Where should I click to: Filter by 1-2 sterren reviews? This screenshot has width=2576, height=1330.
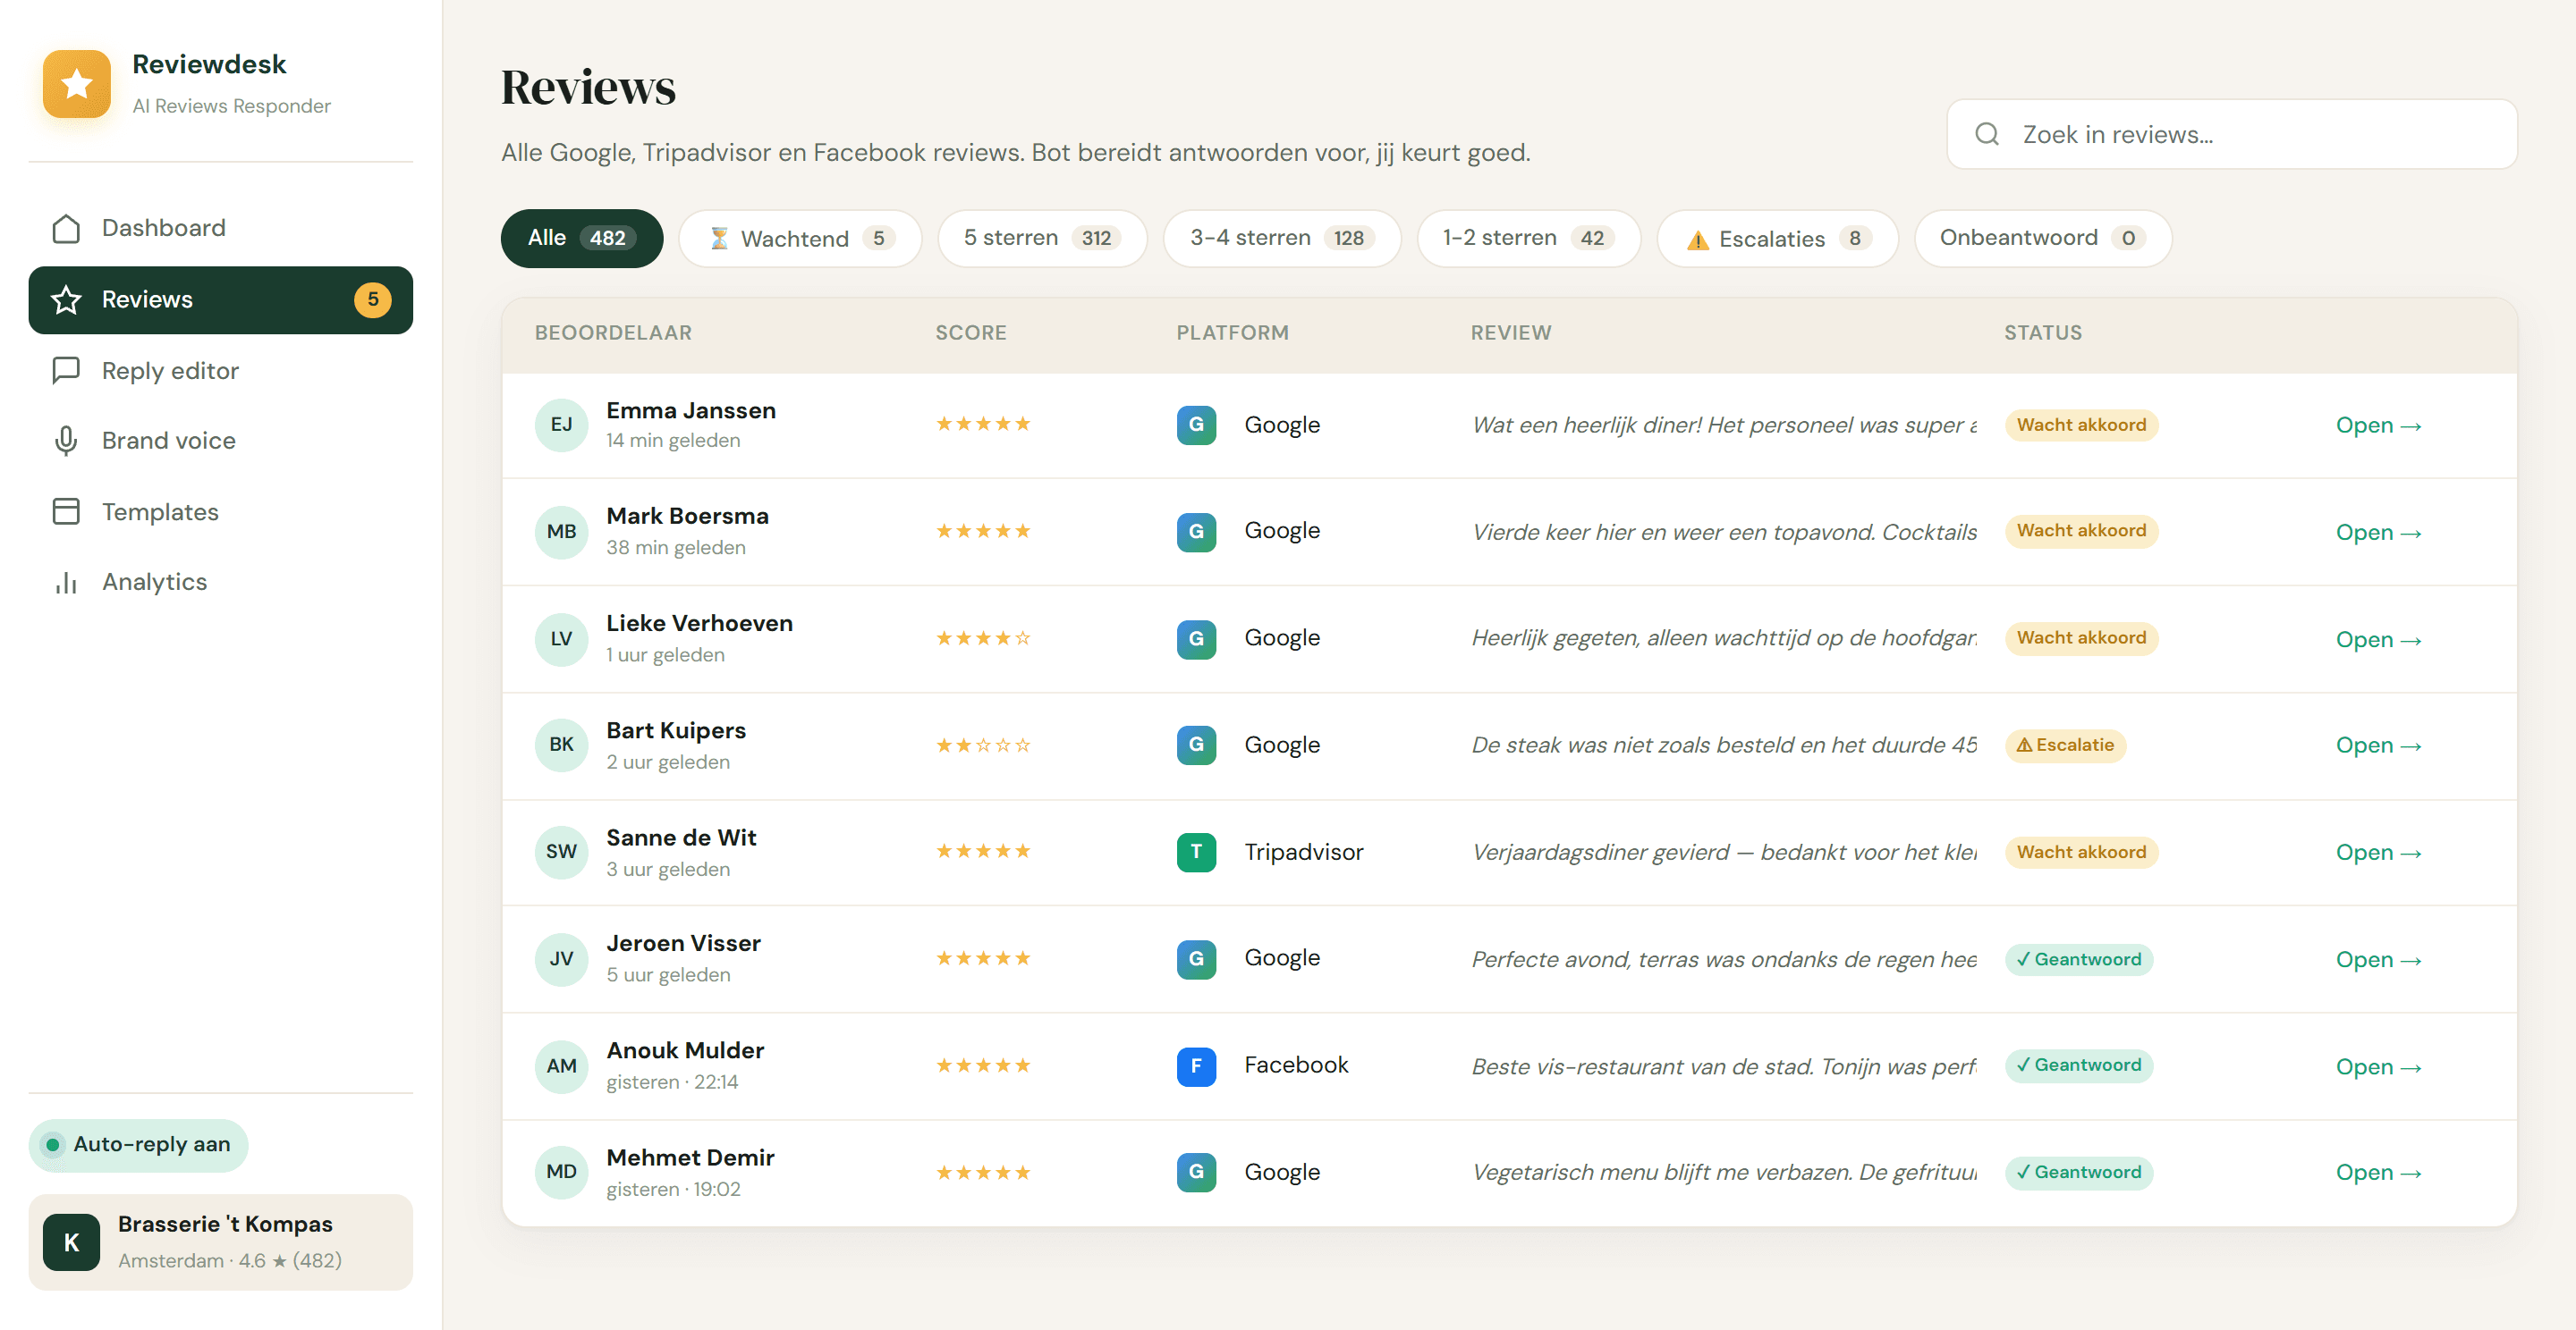click(1527, 238)
